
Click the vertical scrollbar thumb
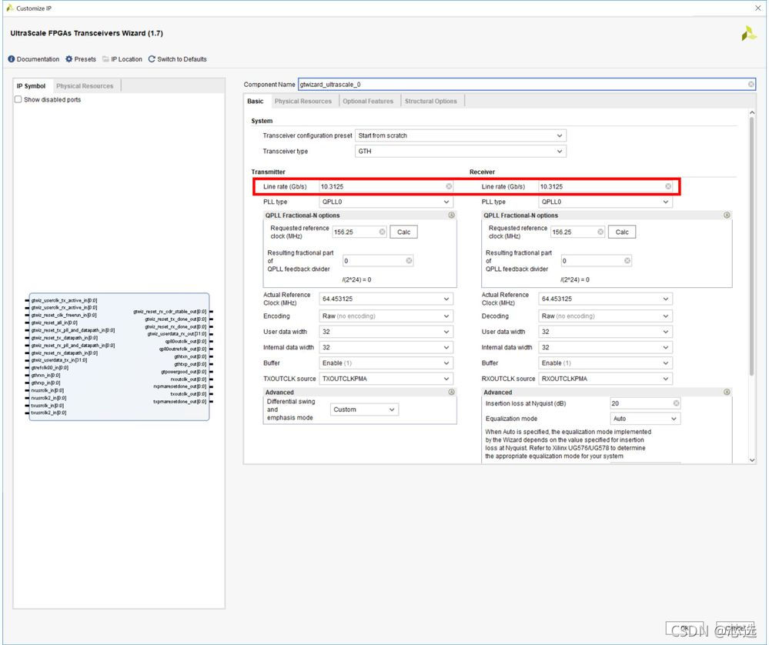coord(752,247)
